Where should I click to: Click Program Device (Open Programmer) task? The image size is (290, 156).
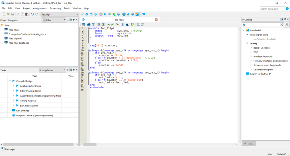tap(34, 115)
